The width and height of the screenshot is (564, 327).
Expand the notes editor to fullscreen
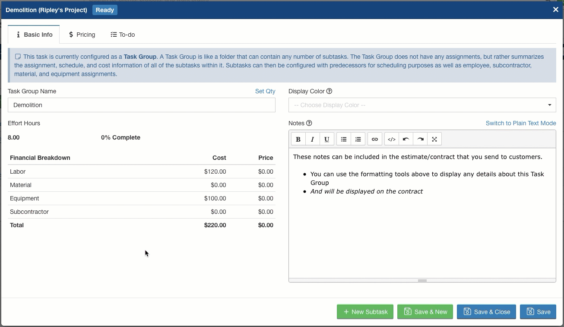tap(434, 139)
